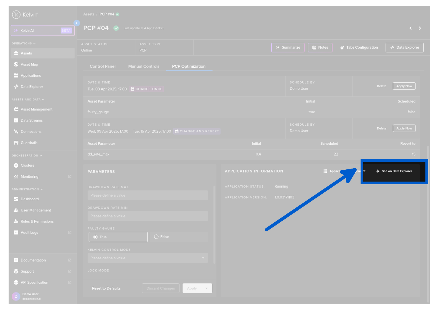
Task: Click the Kelvin logo icon
Action: click(x=16, y=14)
